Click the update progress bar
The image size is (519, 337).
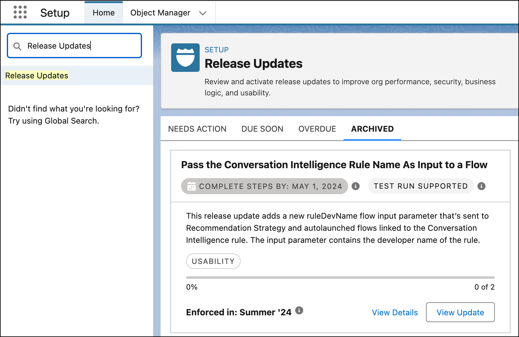(x=340, y=278)
